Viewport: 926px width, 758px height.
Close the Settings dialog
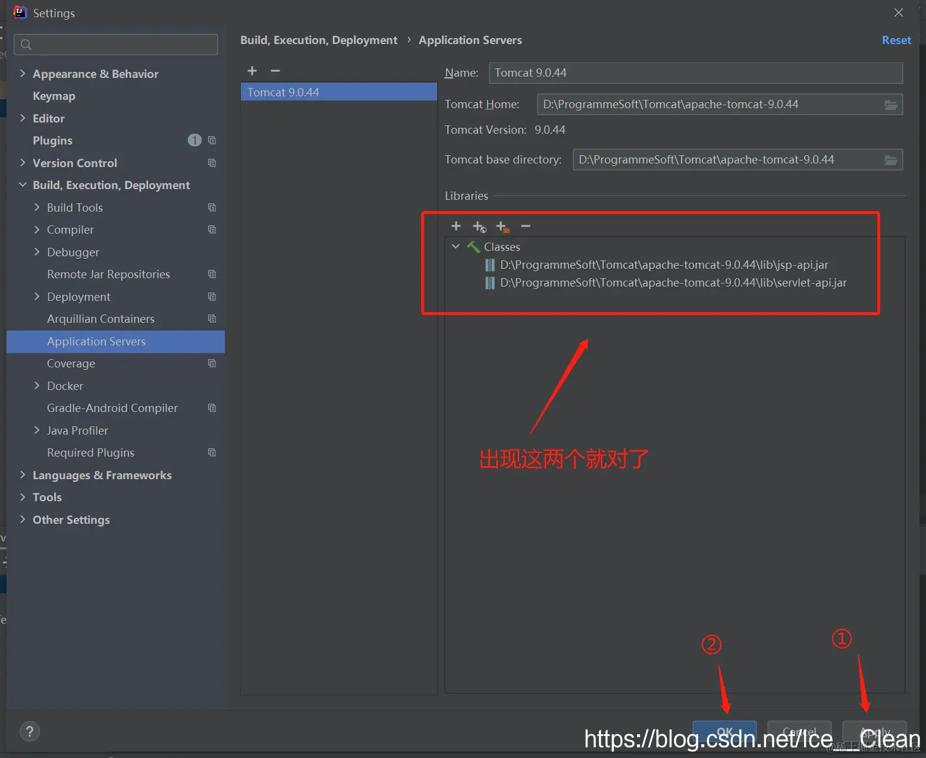click(x=899, y=12)
